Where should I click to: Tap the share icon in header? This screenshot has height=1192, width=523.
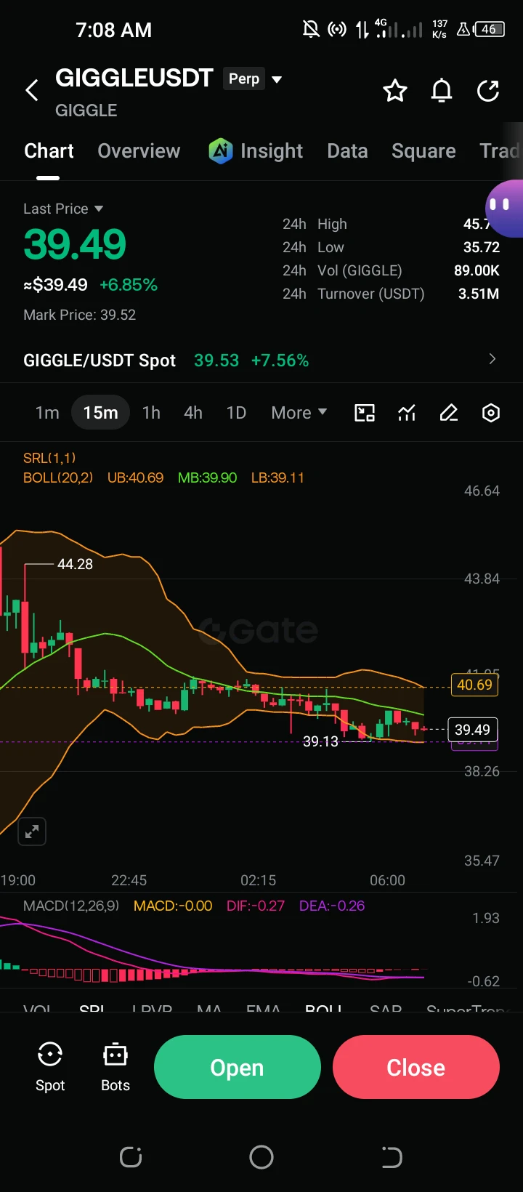click(x=488, y=91)
